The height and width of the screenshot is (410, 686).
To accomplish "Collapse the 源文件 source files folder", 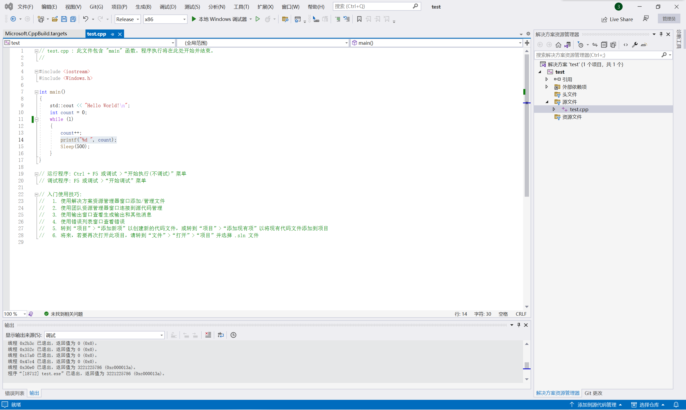I will click(547, 102).
